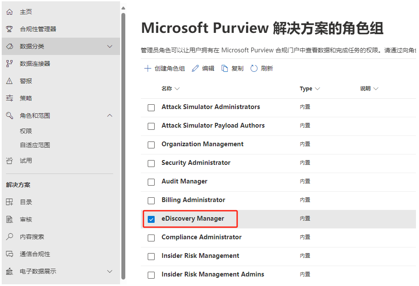This screenshot has height=286, width=419.
Task: Open 试用 in the sidebar
Action: point(26,161)
